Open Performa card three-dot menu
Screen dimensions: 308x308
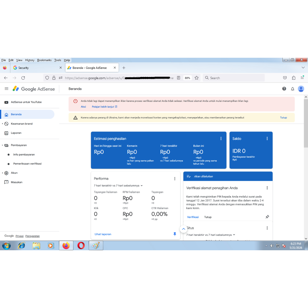point(175,179)
